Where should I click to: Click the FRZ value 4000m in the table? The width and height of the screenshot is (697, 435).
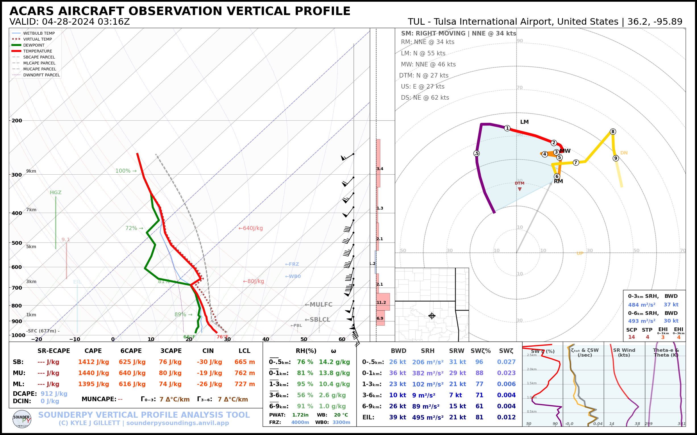pos(300,423)
